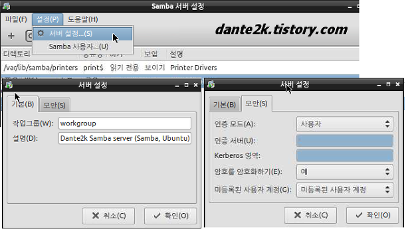
Task: Open the 설정(P) menu
Action: coord(48,19)
